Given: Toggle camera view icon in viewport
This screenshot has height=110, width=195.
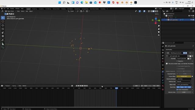Looking at the screenshot, I should click(159, 32).
